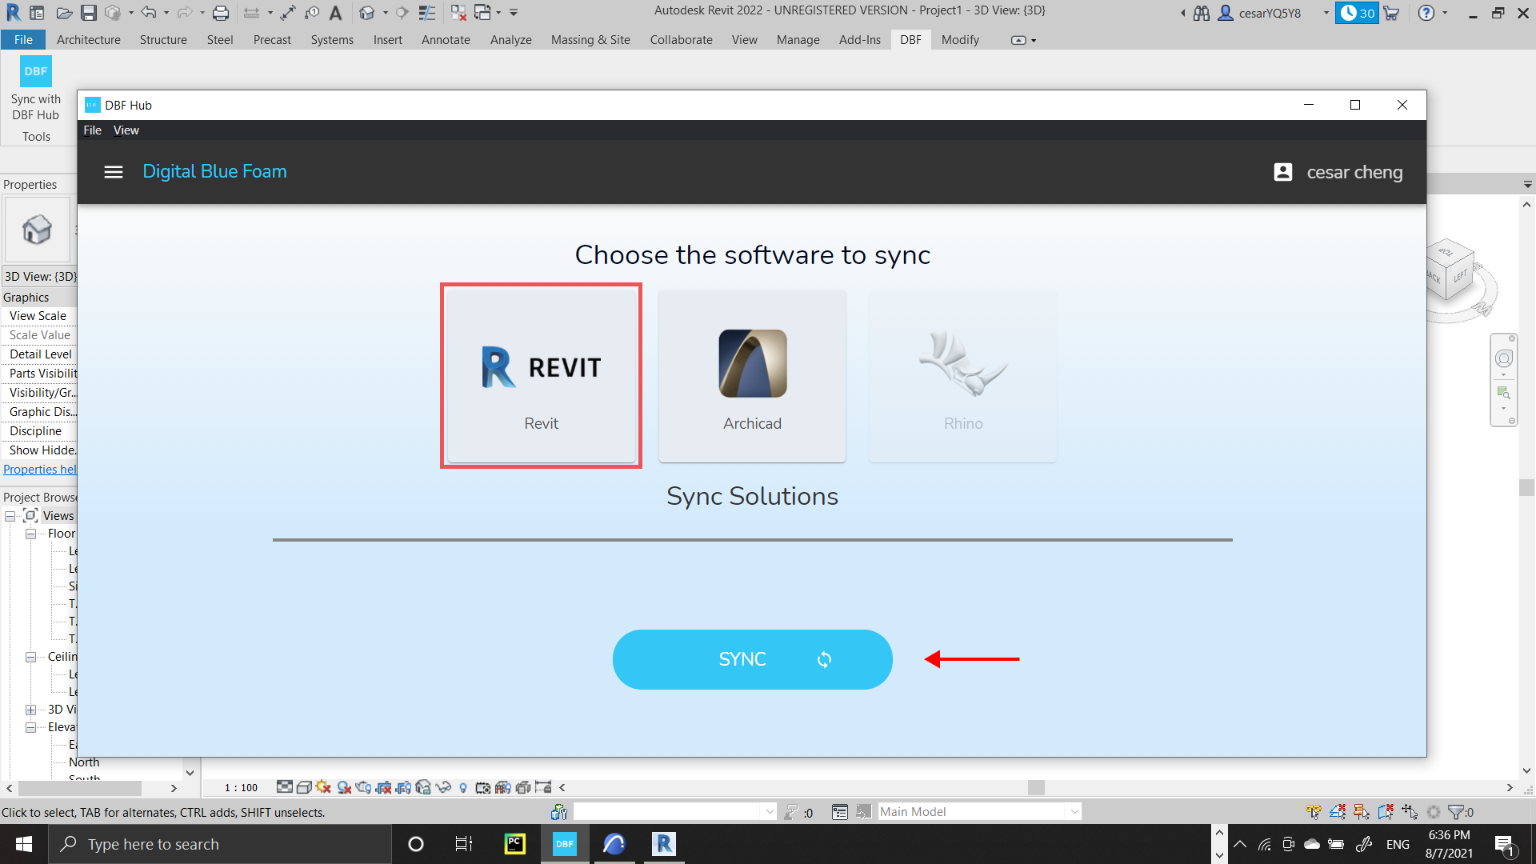1536x864 pixels.
Task: Collapse the Elevations tree node
Action: click(30, 727)
